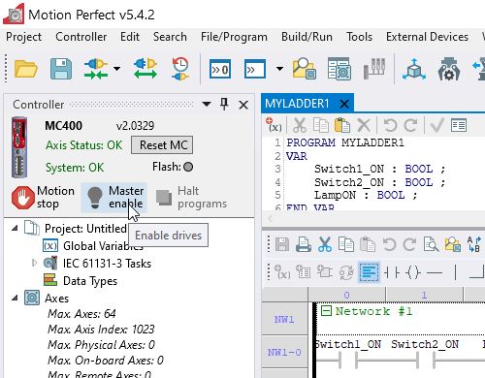
Task: Insert a coil with the ladder coil icon
Action: (x=413, y=272)
